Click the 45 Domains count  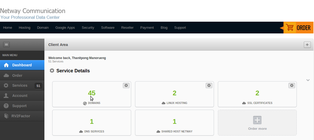point(92,93)
